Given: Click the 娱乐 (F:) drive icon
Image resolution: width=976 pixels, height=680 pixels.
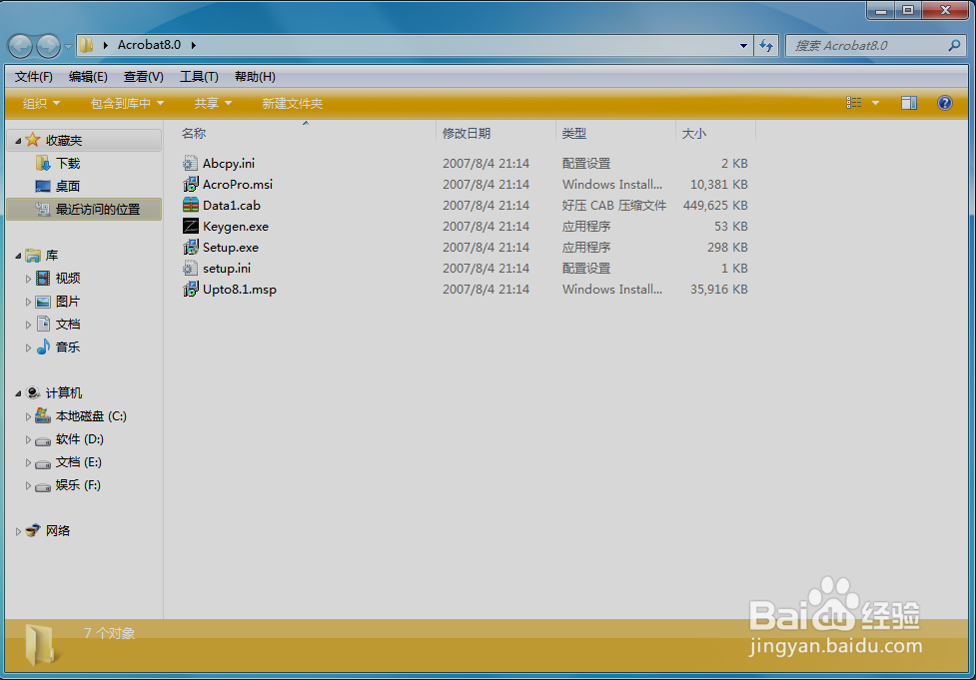Looking at the screenshot, I should 43,486.
